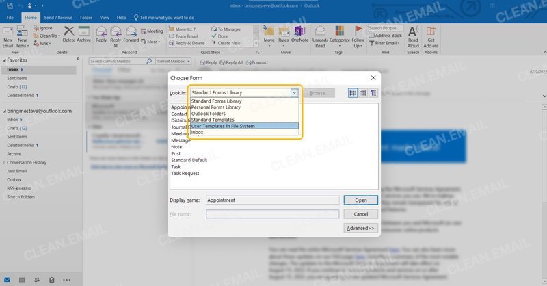Screen dimensions: 547x286
Task: Click the Open button in dialog
Action: [x=361, y=200]
